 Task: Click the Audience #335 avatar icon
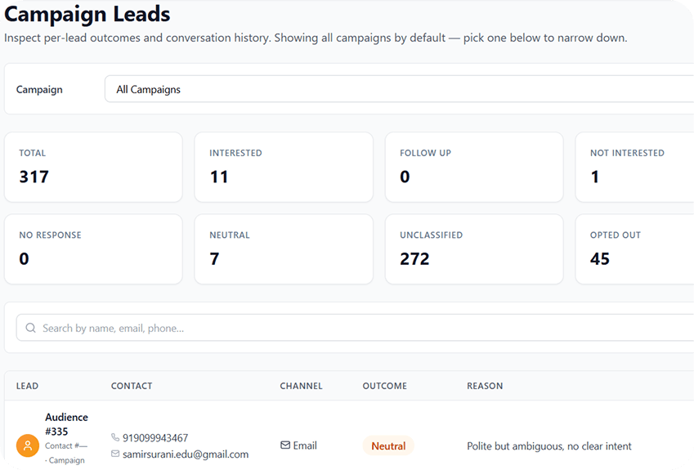click(x=28, y=445)
